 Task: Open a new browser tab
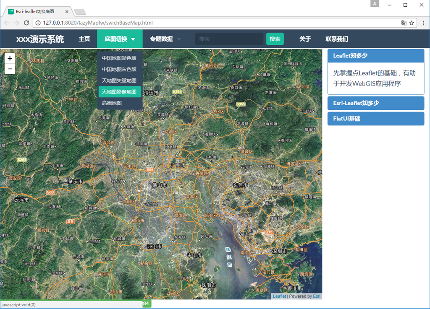point(80,12)
